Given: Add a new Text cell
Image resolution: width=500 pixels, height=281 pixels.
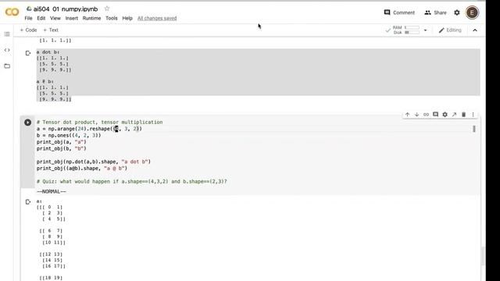Looking at the screenshot, I should click(50, 30).
